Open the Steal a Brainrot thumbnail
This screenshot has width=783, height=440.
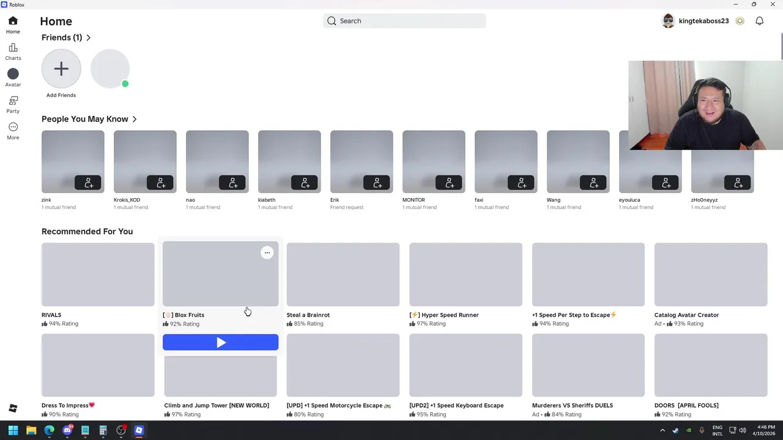coord(343,274)
